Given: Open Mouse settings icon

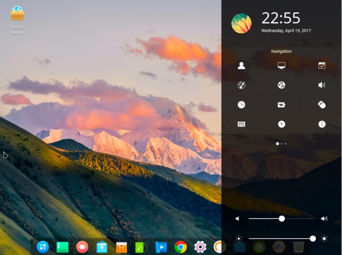Looking at the screenshot, I should [x=322, y=105].
